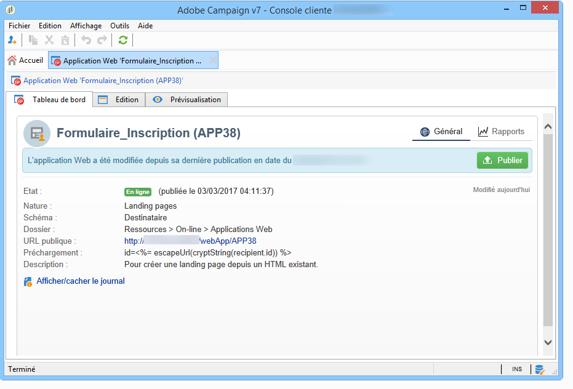Click the description text Pour créer une landing page

tap(221, 264)
